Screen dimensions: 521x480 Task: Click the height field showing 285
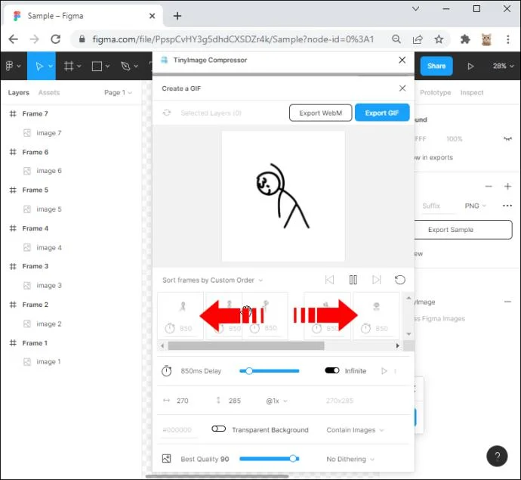point(235,401)
